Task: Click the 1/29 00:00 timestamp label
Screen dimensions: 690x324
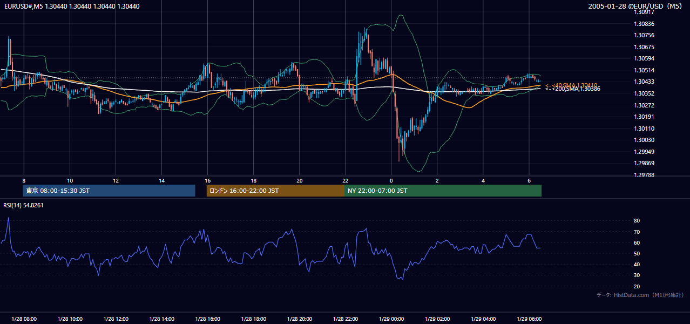Action: (x=391, y=319)
